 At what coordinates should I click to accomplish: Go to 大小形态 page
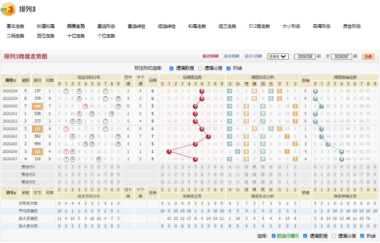pyautogui.click(x=291, y=26)
